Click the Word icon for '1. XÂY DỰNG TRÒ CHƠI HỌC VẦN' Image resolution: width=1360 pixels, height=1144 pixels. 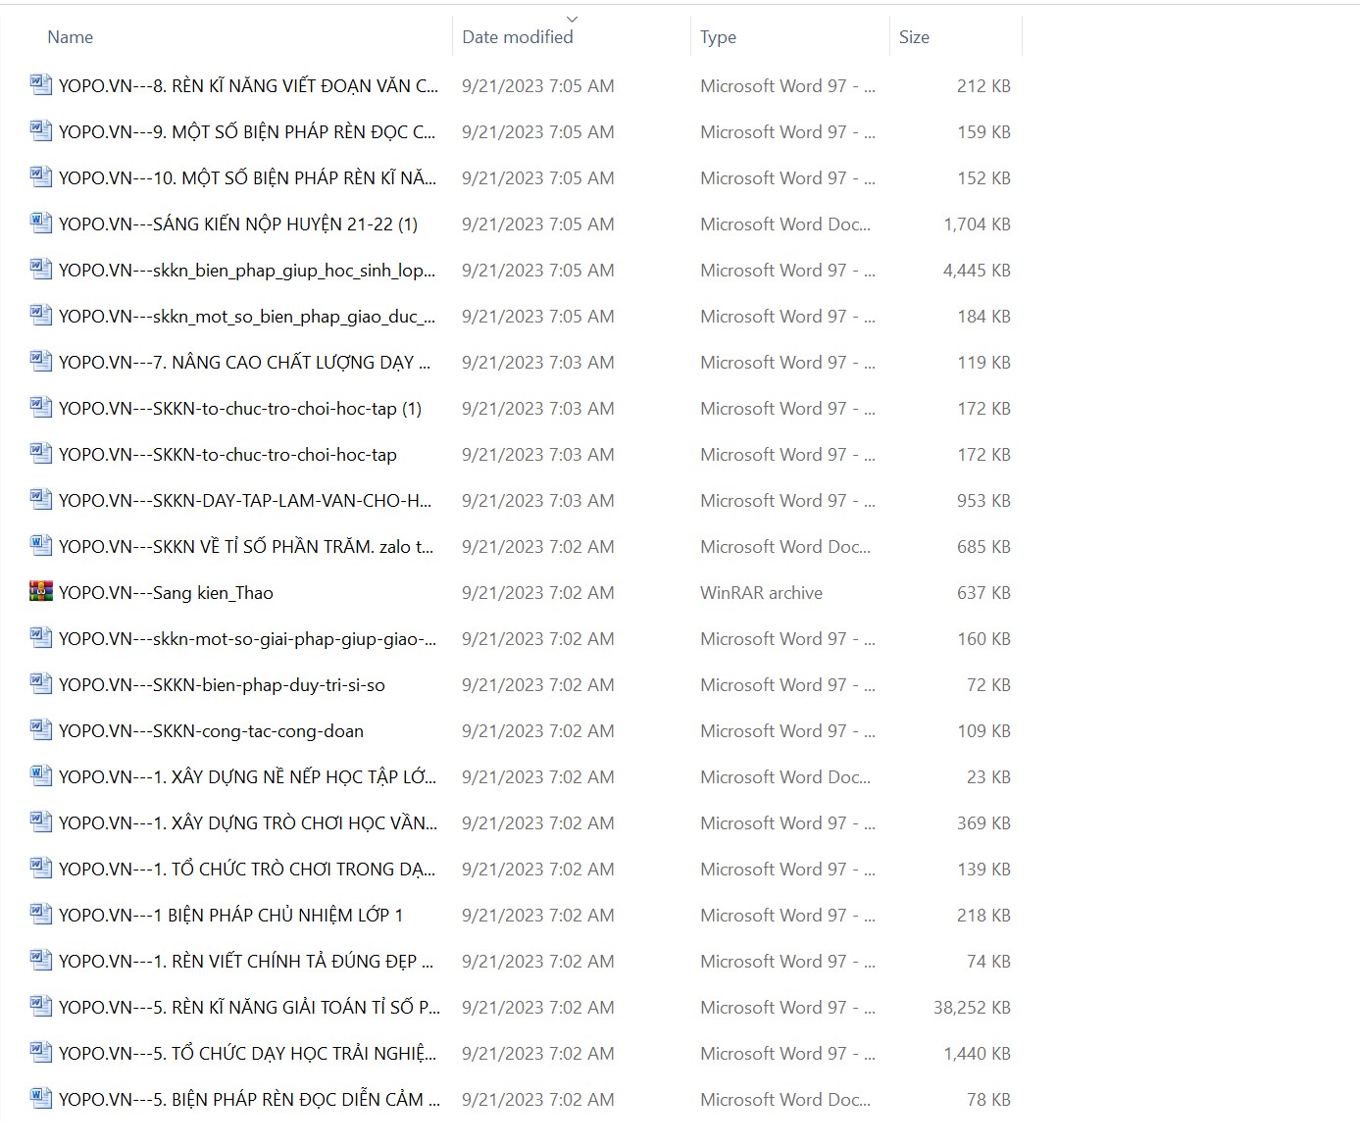41,822
